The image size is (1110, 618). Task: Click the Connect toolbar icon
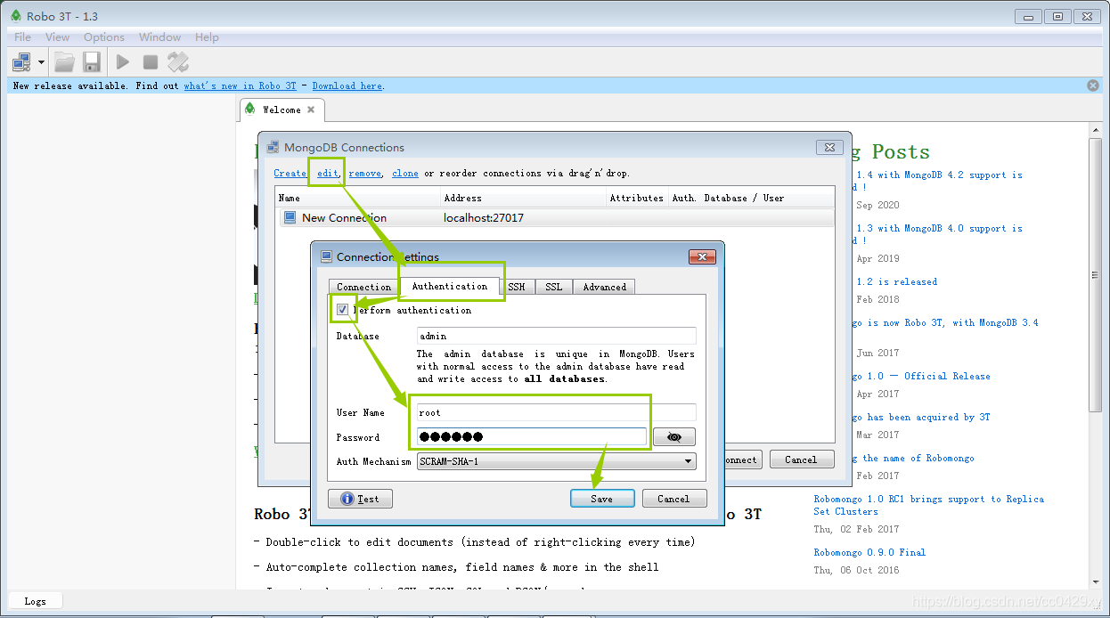(x=22, y=61)
